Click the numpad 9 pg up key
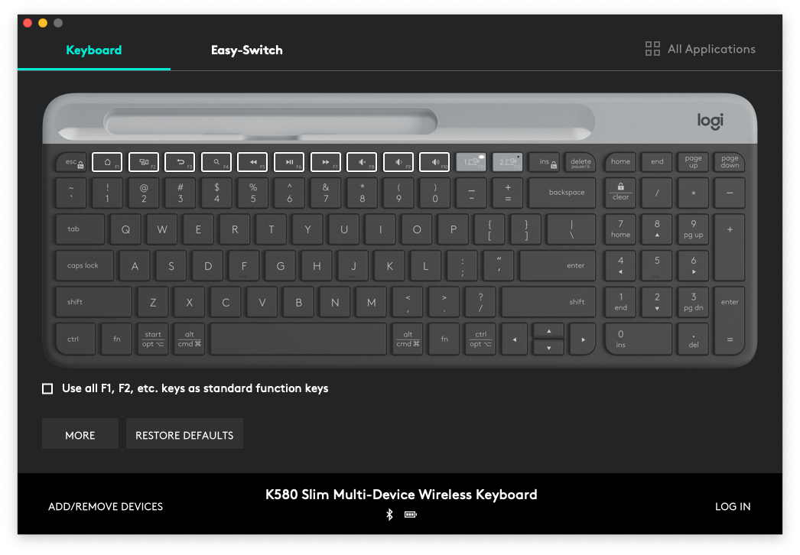 [x=694, y=229]
